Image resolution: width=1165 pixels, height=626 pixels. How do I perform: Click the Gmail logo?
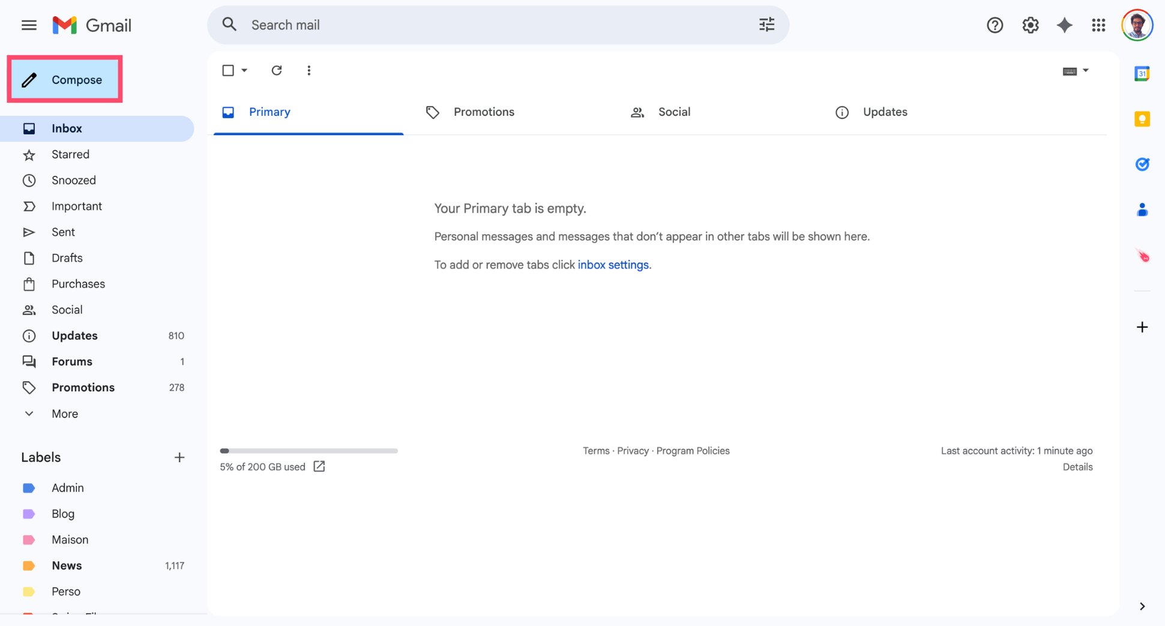(x=91, y=25)
